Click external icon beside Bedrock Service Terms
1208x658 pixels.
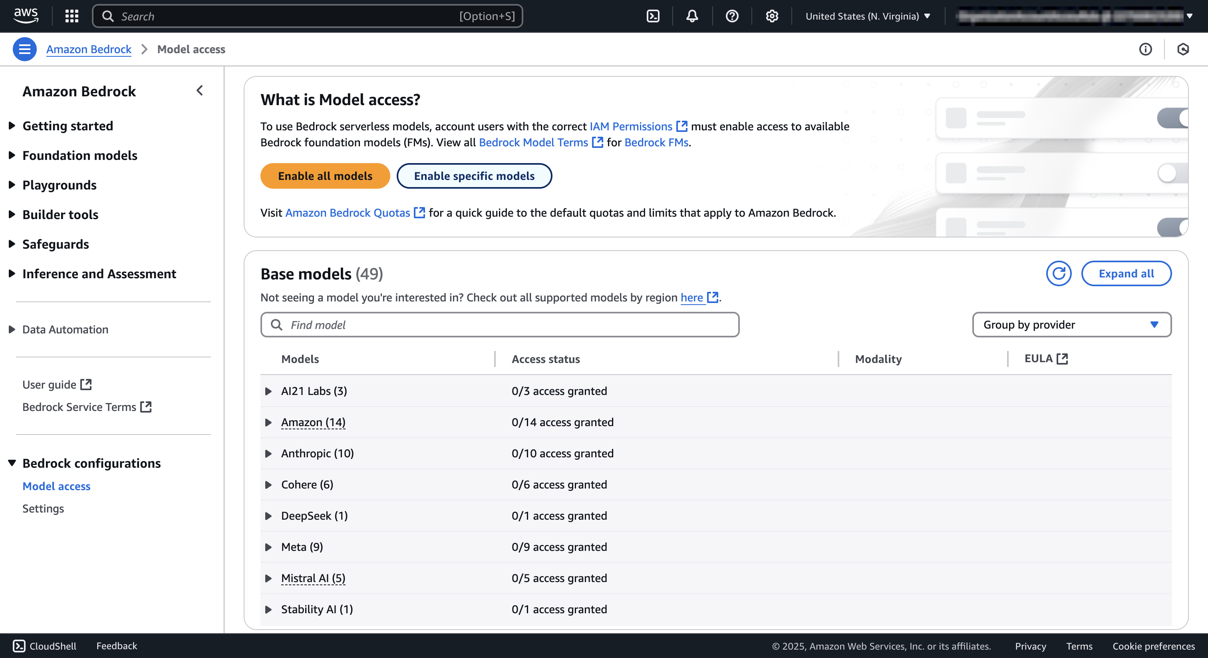click(146, 407)
